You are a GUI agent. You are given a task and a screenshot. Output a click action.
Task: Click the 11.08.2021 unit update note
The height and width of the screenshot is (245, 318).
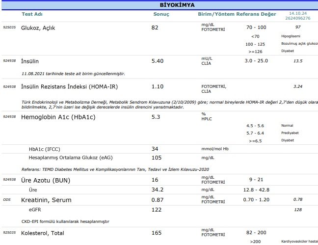pos(73,74)
